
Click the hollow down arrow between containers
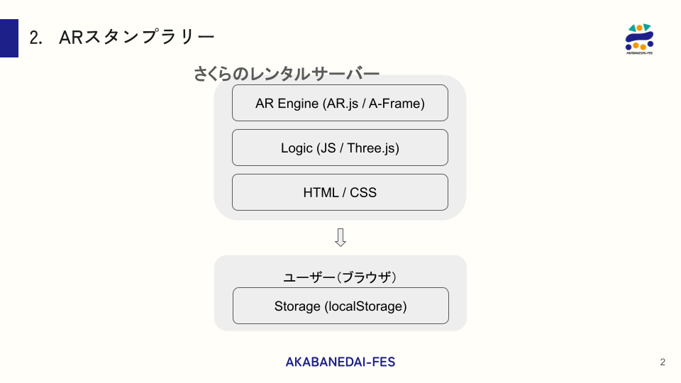click(340, 238)
